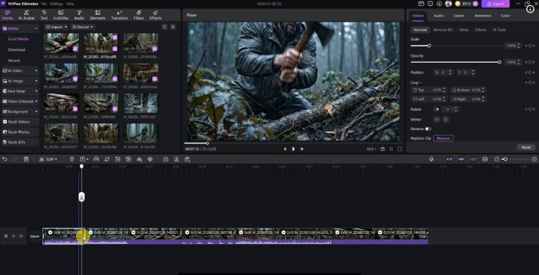Screen dimensions: 539x275
Task: Search the media library
Action: coord(164,27)
